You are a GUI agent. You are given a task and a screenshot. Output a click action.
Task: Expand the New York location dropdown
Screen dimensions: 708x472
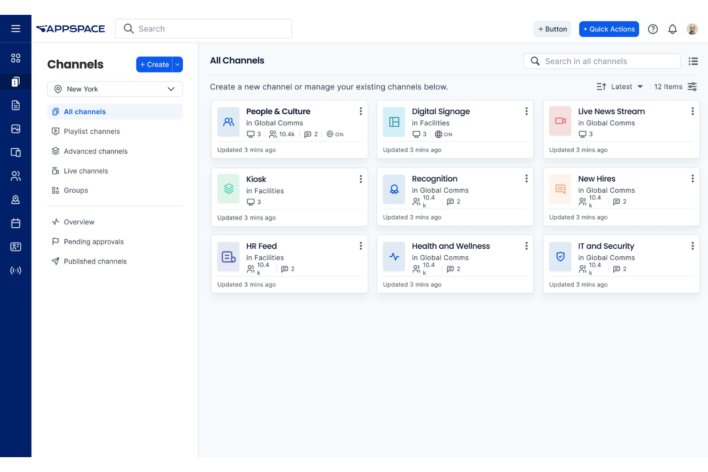(x=115, y=89)
